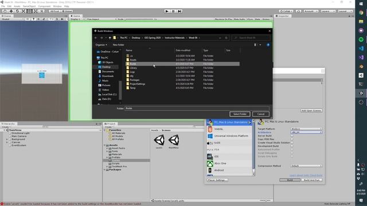Toggle the Server Build checkbox
This screenshot has width=367, height=206.
pyautogui.click(x=292, y=136)
